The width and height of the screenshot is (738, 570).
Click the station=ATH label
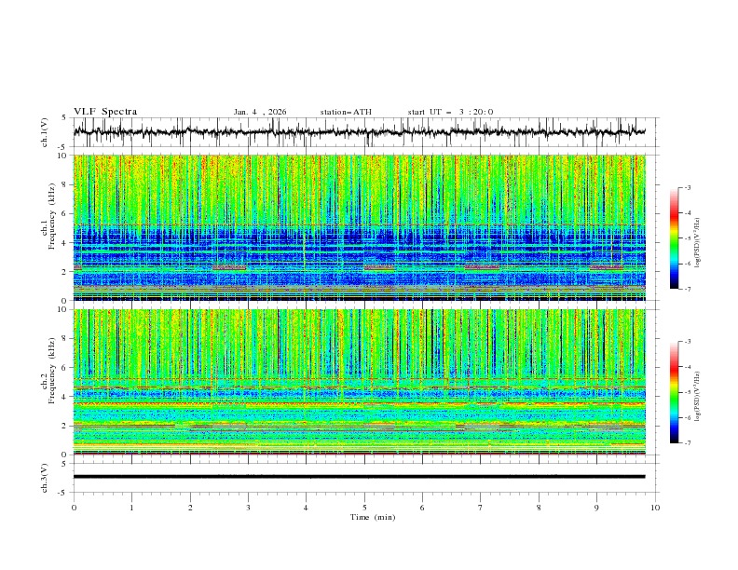click(x=346, y=112)
